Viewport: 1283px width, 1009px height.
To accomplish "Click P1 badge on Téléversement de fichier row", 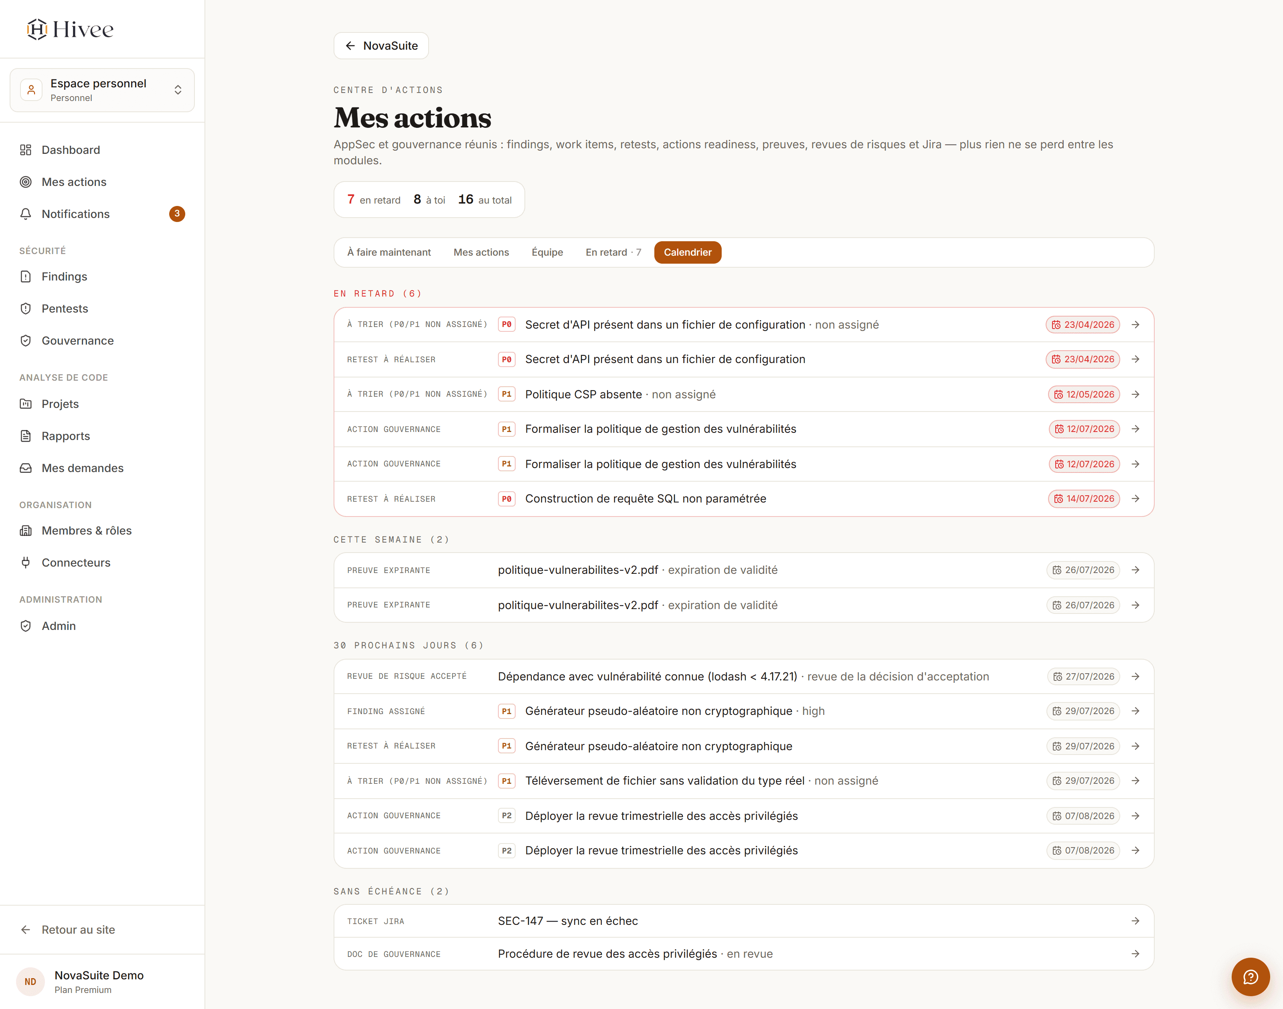I will (x=506, y=781).
